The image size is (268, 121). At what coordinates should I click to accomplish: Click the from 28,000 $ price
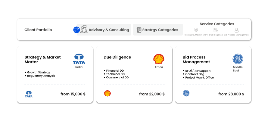click(231, 94)
